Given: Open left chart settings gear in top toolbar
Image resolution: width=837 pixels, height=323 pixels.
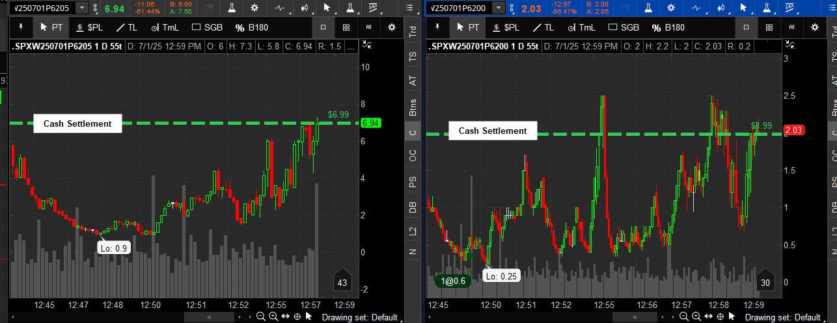Looking at the screenshot, I should (x=254, y=8).
